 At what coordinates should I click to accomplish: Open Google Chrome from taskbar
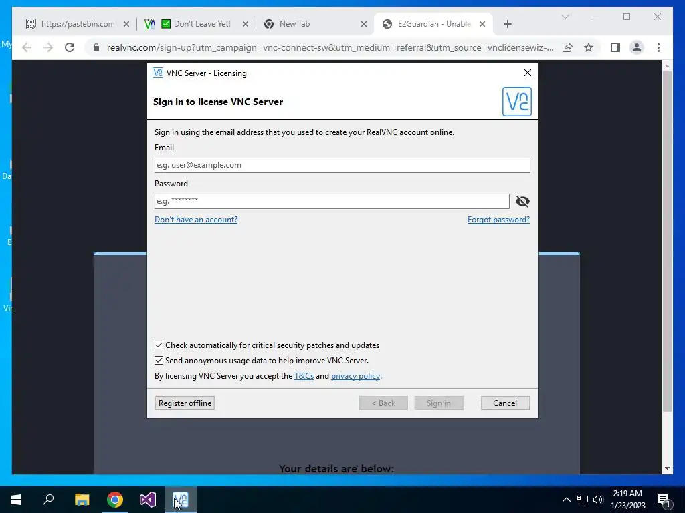pyautogui.click(x=115, y=500)
